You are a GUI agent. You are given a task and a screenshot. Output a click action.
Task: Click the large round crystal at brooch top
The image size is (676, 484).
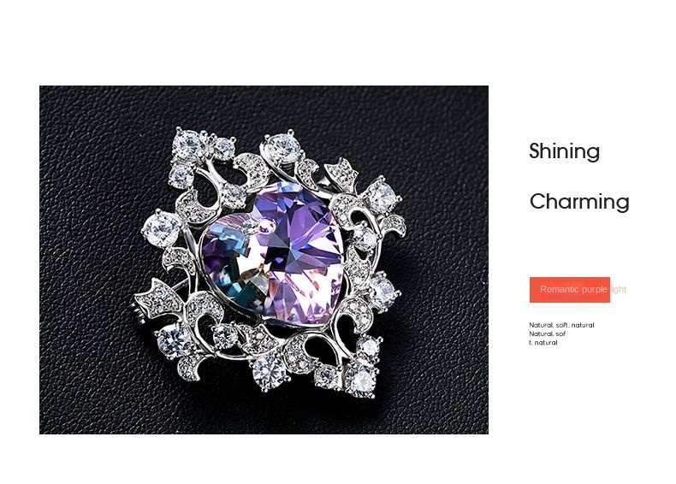point(283,147)
